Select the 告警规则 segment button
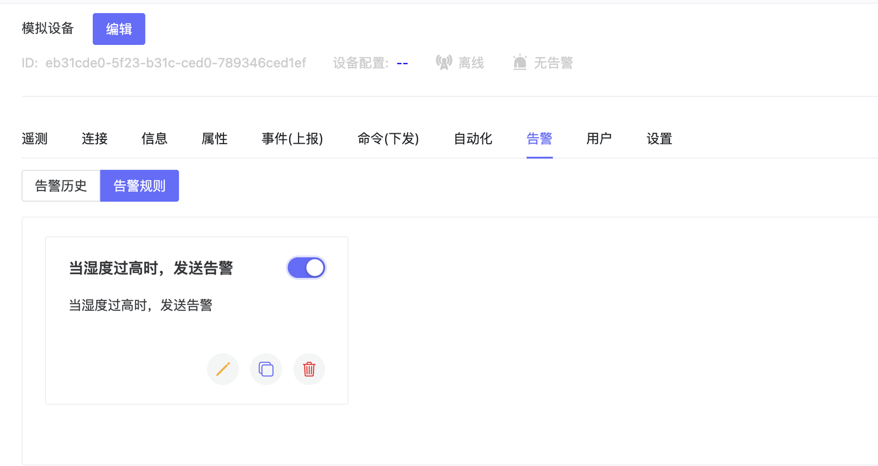 (139, 186)
